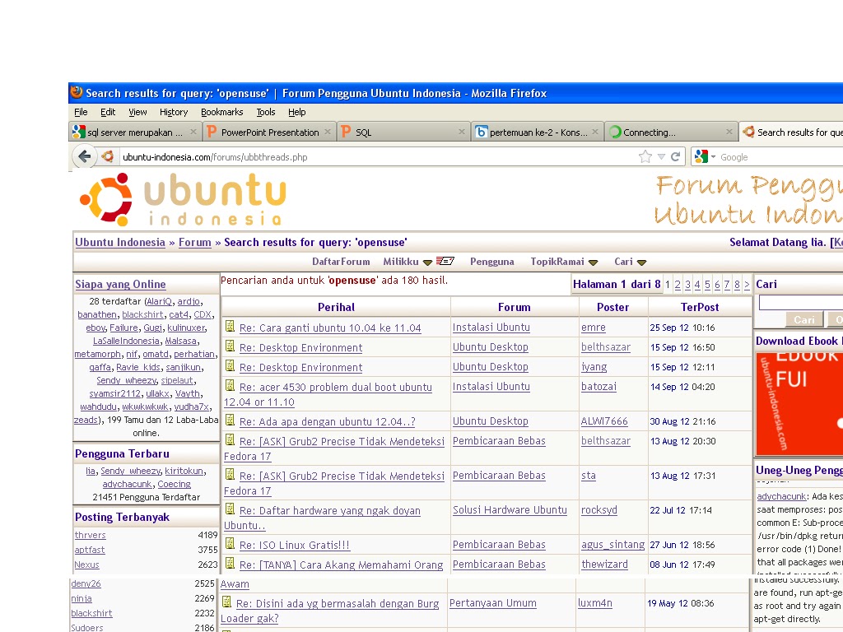Close the PowerPoint Presentation tab

coord(328,132)
